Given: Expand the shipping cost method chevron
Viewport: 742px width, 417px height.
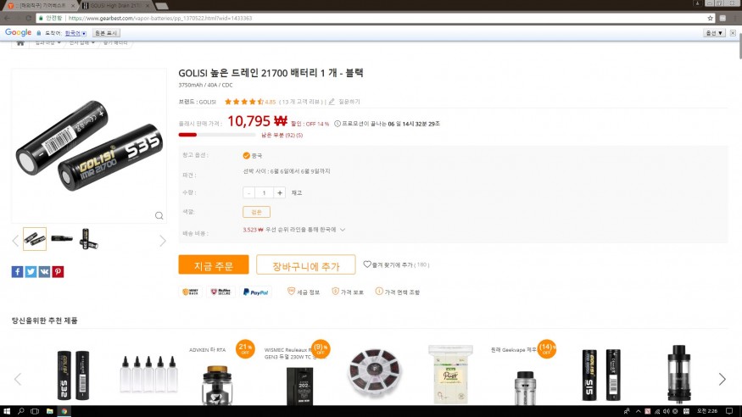Looking at the screenshot, I should click(x=343, y=230).
